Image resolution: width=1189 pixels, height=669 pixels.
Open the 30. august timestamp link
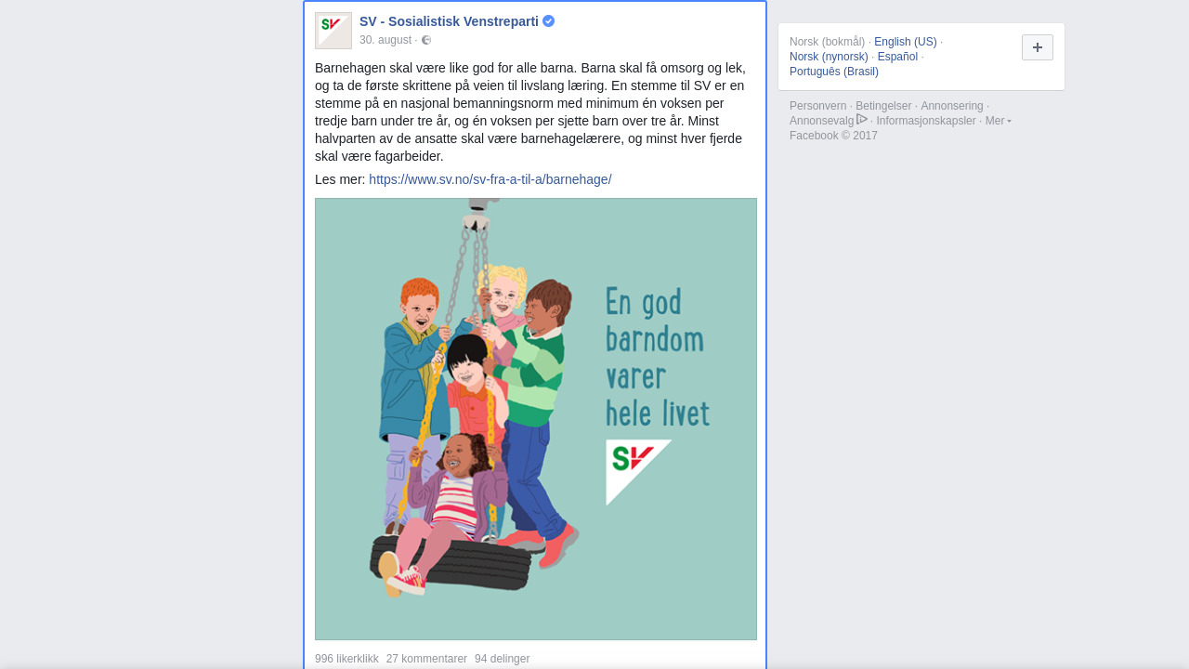385,40
